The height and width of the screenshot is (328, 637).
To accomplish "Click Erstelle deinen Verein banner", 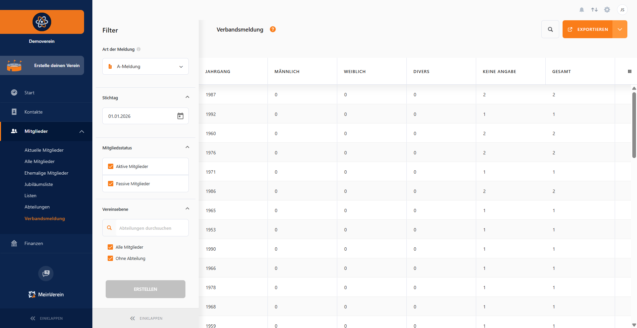I will tap(42, 65).
